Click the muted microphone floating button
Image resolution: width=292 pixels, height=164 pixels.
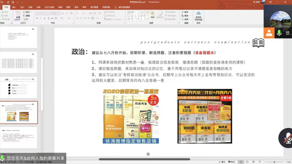(287, 138)
